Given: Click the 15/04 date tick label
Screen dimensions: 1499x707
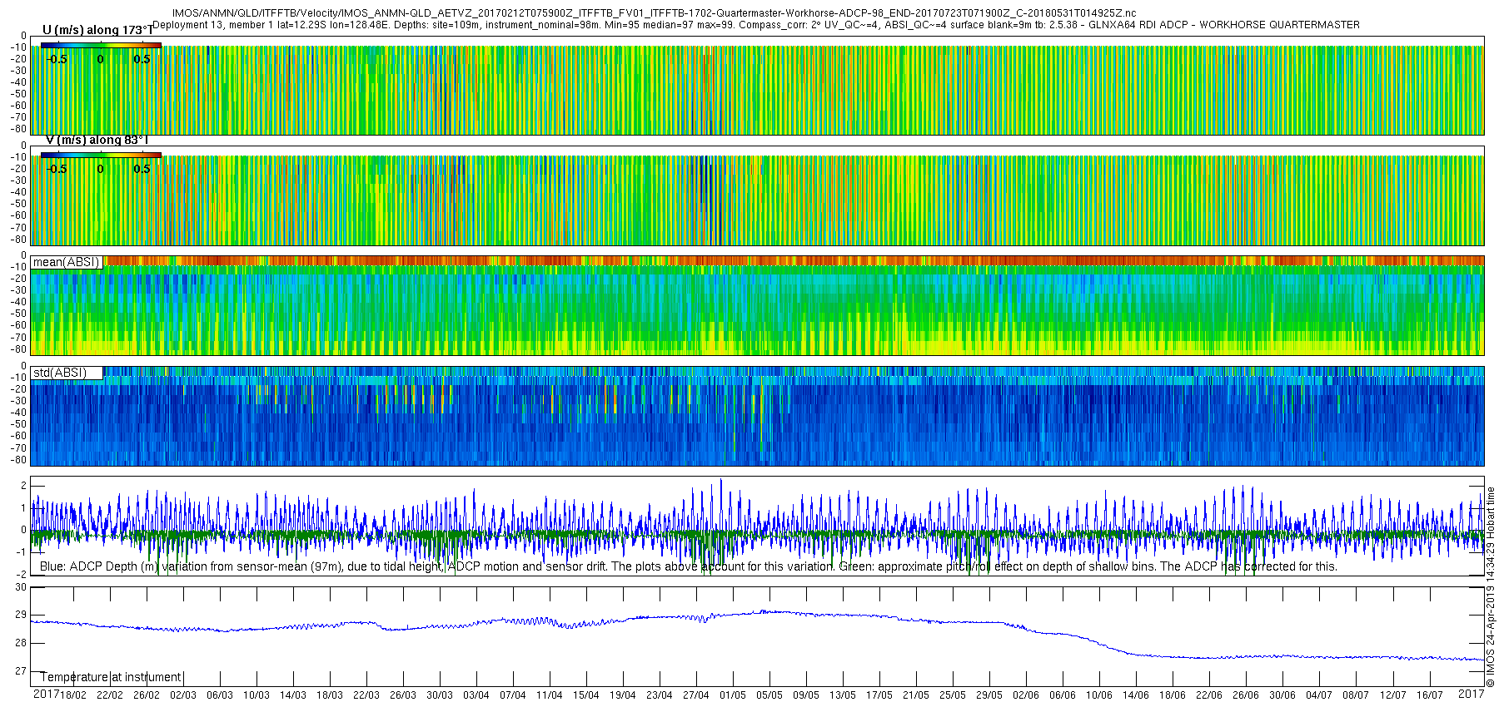Looking at the screenshot, I should click(586, 695).
